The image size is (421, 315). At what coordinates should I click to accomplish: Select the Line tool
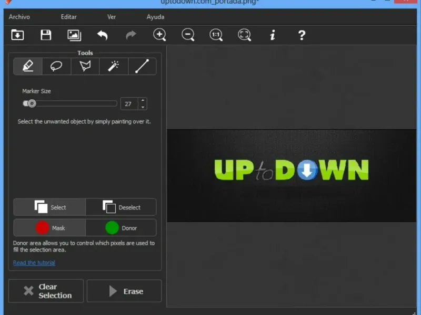[x=142, y=66]
